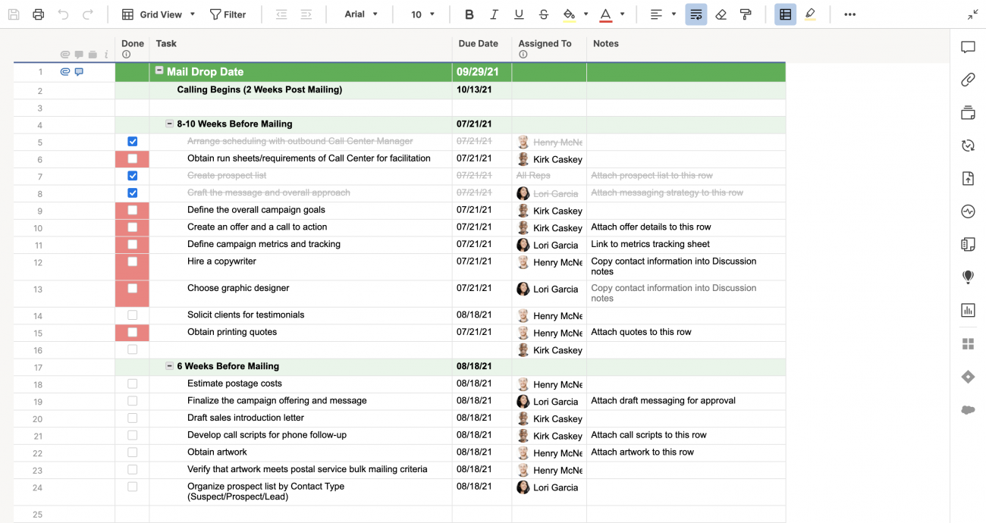Open the more options ellipsis menu
Screen dimensions: 986x523
(849, 14)
